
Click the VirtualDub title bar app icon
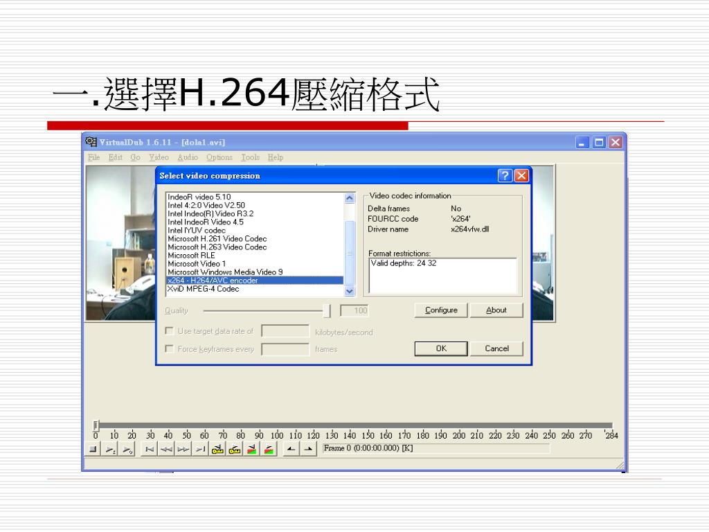click(x=91, y=142)
